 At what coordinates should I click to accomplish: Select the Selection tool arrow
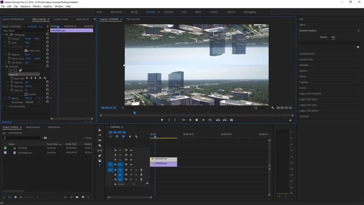click(100, 130)
